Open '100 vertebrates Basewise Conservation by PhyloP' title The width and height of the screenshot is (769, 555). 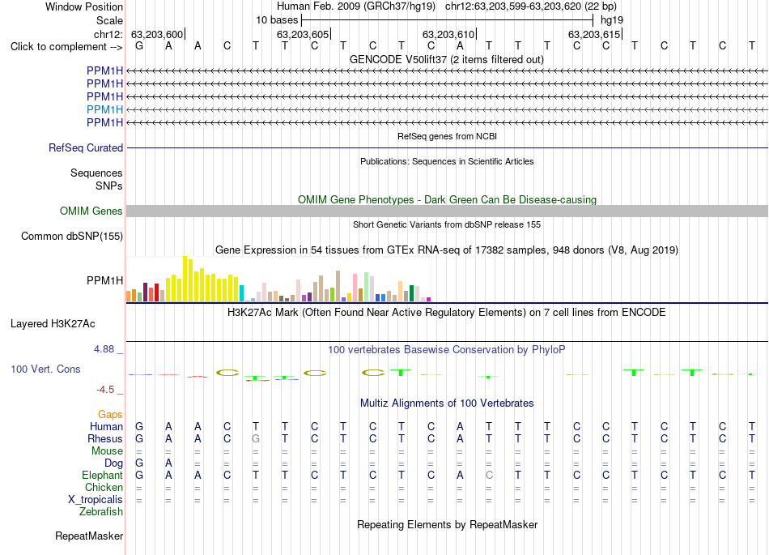click(447, 350)
